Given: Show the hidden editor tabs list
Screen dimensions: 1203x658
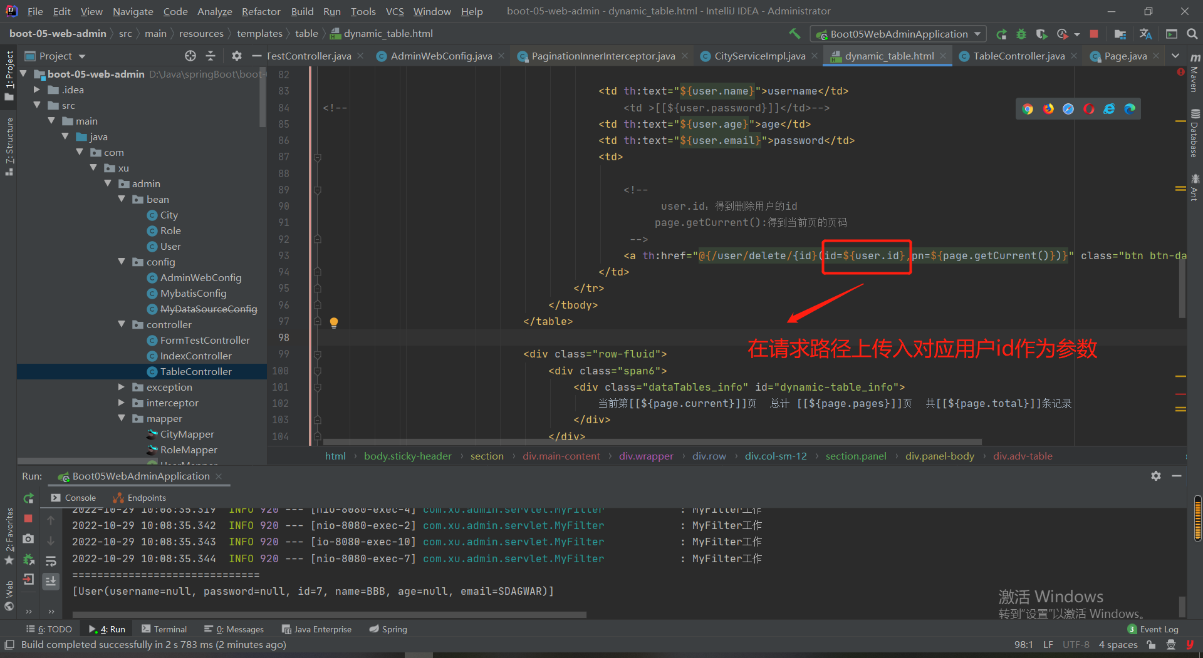Looking at the screenshot, I should point(1175,56).
